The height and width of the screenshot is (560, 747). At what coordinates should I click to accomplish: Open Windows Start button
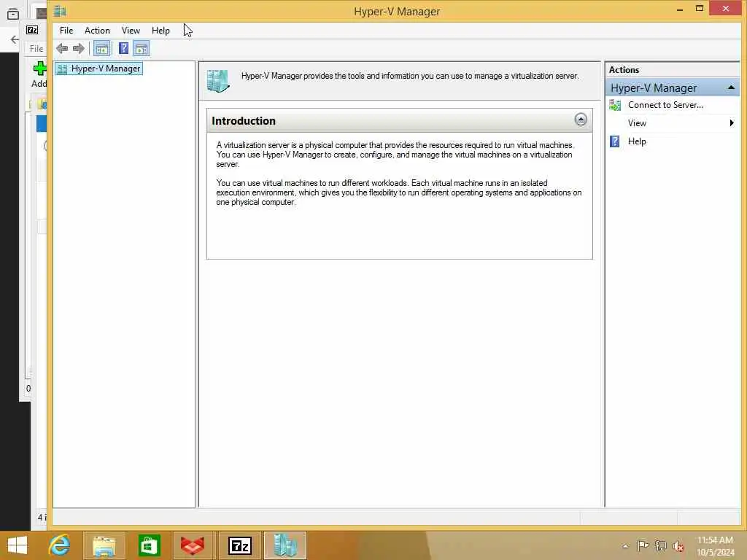click(x=18, y=545)
